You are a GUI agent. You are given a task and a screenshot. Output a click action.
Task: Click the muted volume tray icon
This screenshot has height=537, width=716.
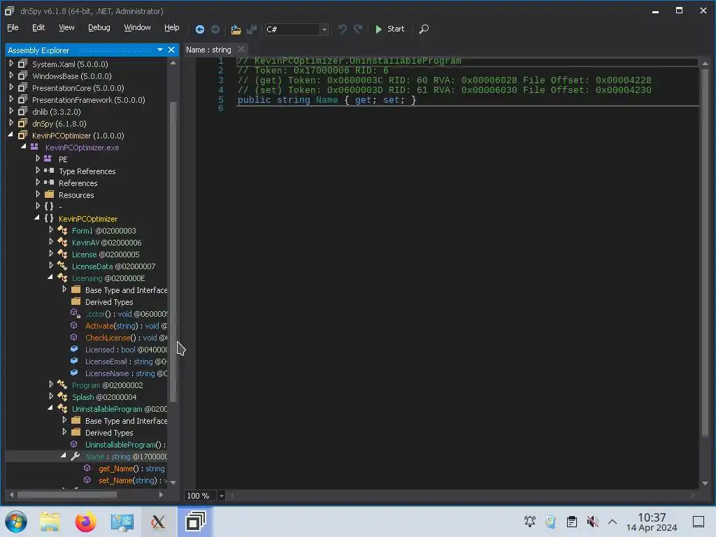point(593,522)
